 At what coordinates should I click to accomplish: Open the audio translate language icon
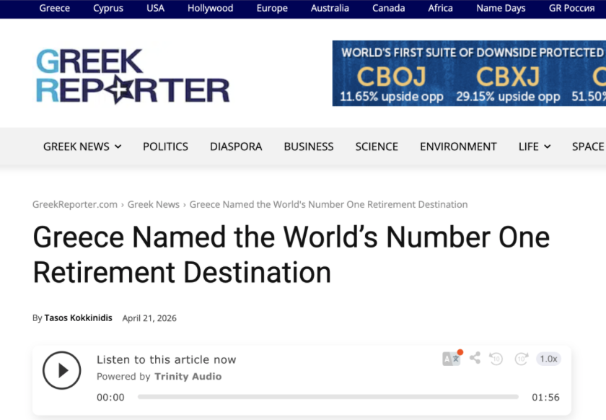(451, 359)
